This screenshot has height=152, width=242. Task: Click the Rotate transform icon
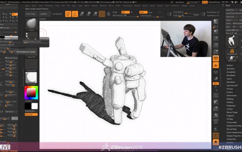(x=95, y=14)
